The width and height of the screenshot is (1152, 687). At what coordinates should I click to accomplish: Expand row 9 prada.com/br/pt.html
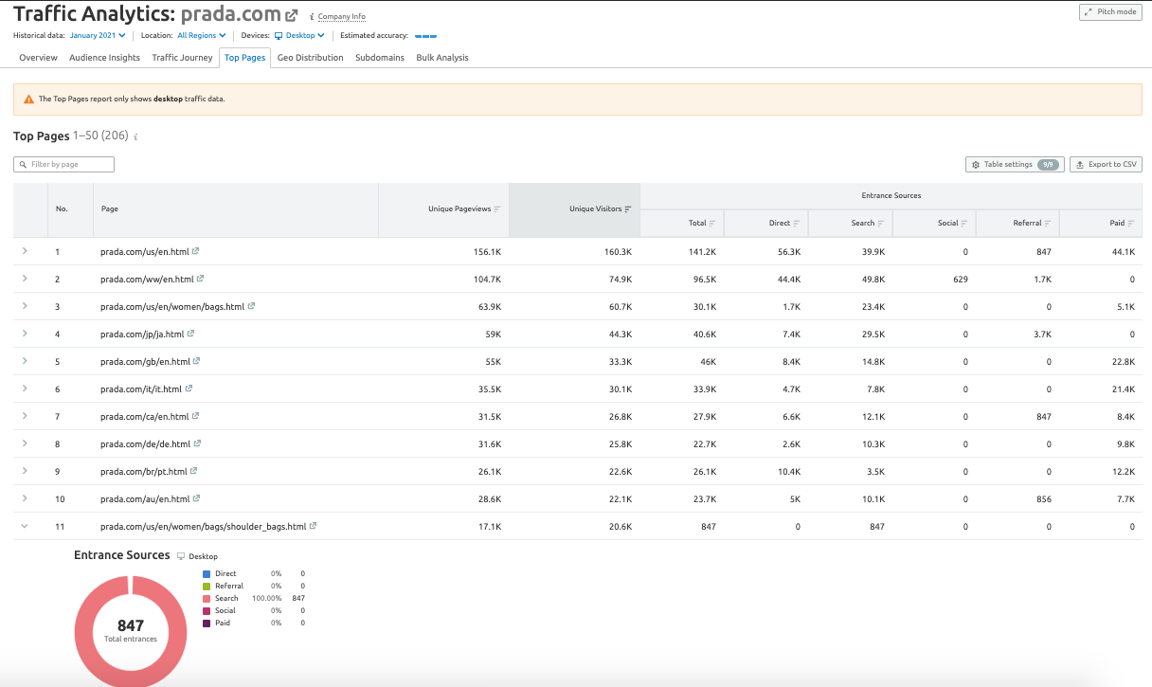25,471
